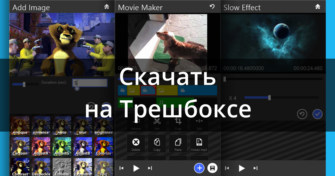Apply the Colorize filter thumbnail
Screen dimensions: 335x176
[x=104, y=146]
